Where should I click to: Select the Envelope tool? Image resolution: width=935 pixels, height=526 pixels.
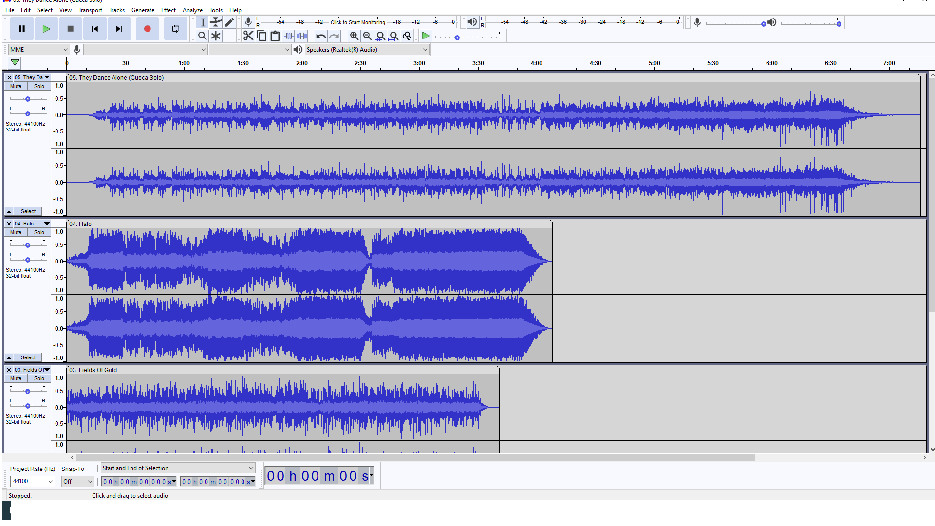216,22
